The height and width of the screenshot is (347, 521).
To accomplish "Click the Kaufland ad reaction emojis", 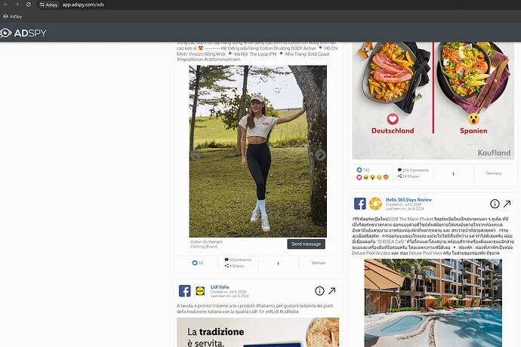I will tap(372, 177).
